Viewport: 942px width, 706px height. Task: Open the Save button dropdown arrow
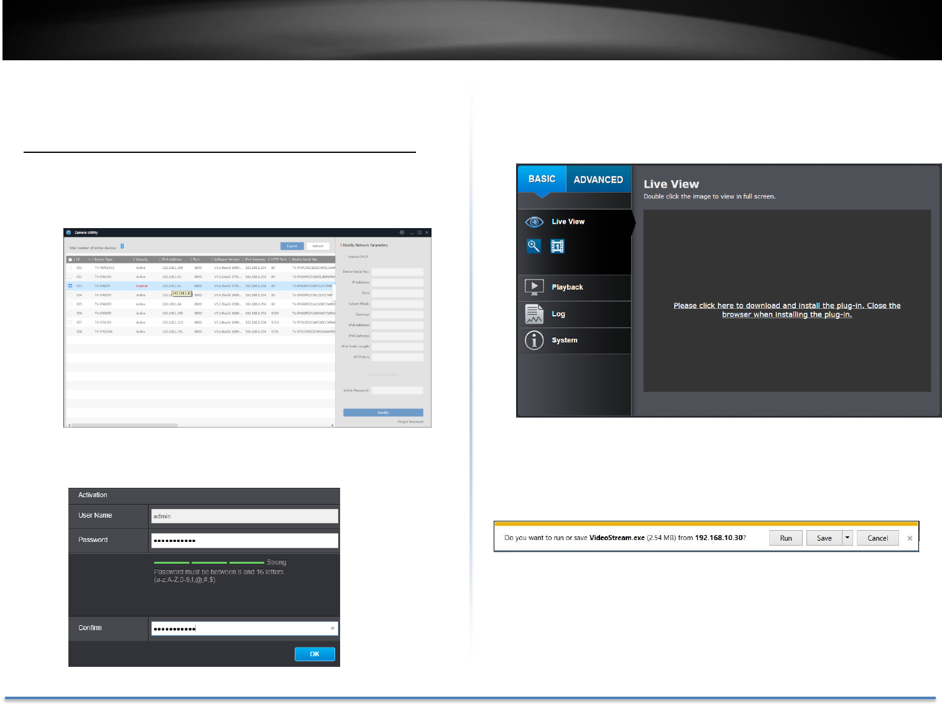[x=847, y=538]
